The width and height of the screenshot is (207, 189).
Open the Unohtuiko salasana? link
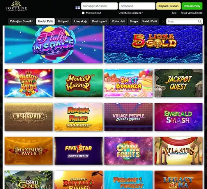coord(130,13)
